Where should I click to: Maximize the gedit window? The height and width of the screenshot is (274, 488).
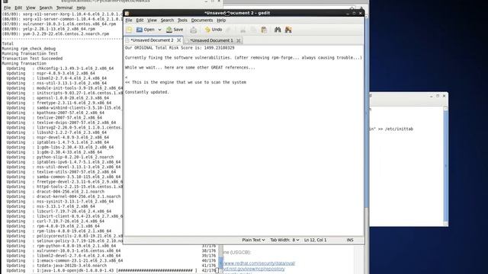[354, 13]
